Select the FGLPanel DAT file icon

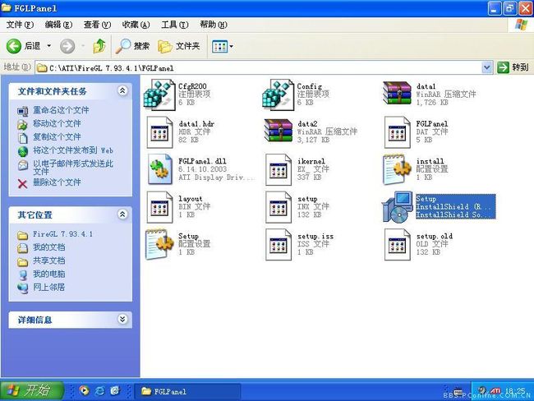tap(397, 132)
